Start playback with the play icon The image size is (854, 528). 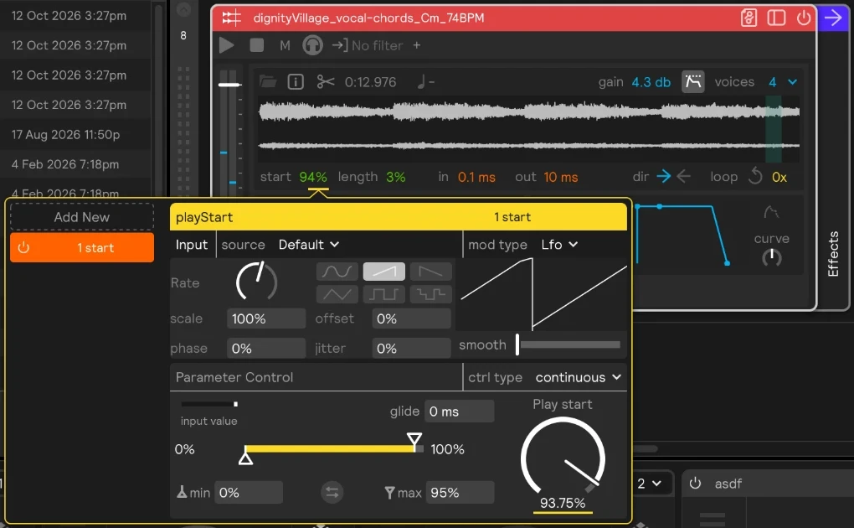click(226, 45)
